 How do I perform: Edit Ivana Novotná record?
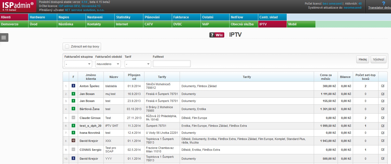point(383,133)
